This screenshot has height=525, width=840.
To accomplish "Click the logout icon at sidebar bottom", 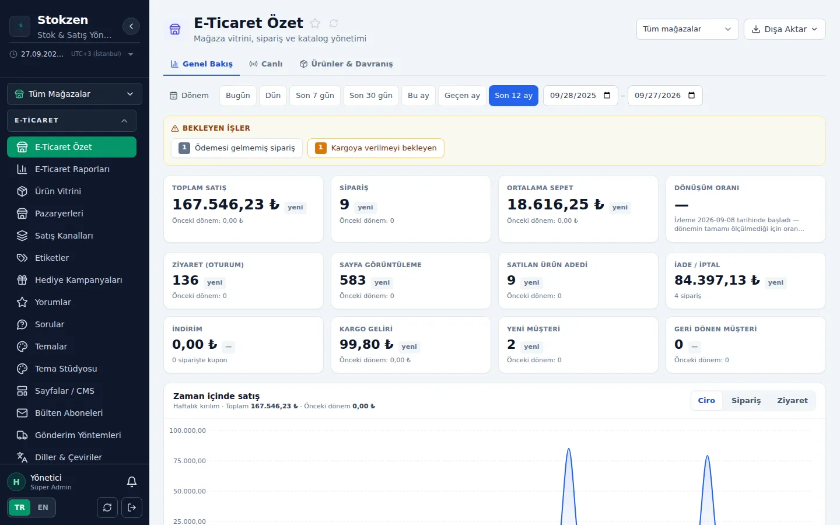I will pyautogui.click(x=132, y=508).
